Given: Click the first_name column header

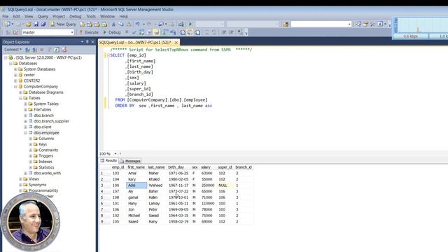Looking at the screenshot, I should [x=136, y=167].
